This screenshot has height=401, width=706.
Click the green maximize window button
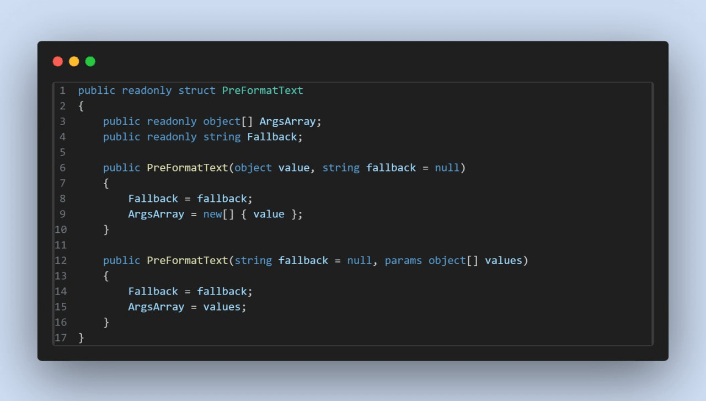pyautogui.click(x=90, y=61)
